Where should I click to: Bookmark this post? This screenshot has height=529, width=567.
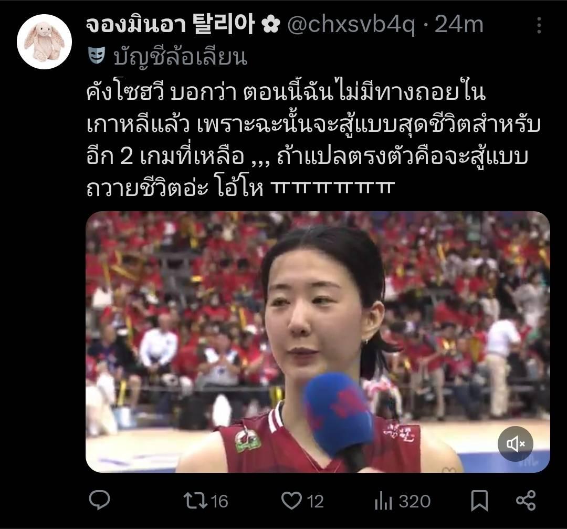tap(479, 501)
